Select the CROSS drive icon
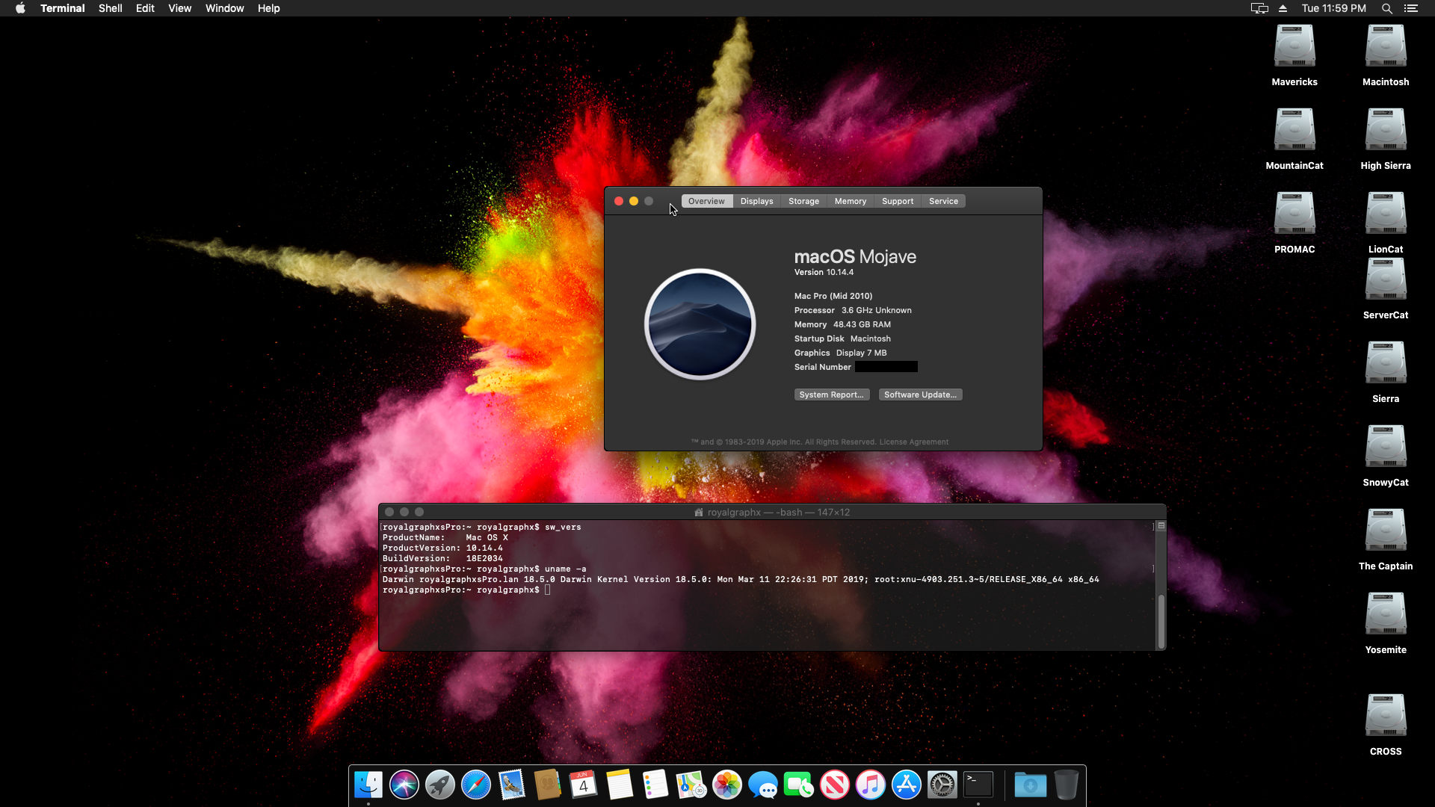Viewport: 1435px width, 807px height. click(x=1386, y=716)
